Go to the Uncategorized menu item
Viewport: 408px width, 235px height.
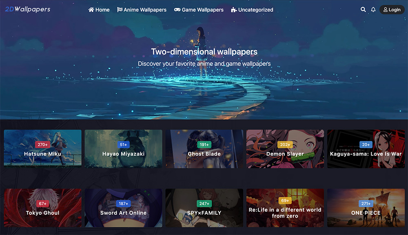(252, 10)
